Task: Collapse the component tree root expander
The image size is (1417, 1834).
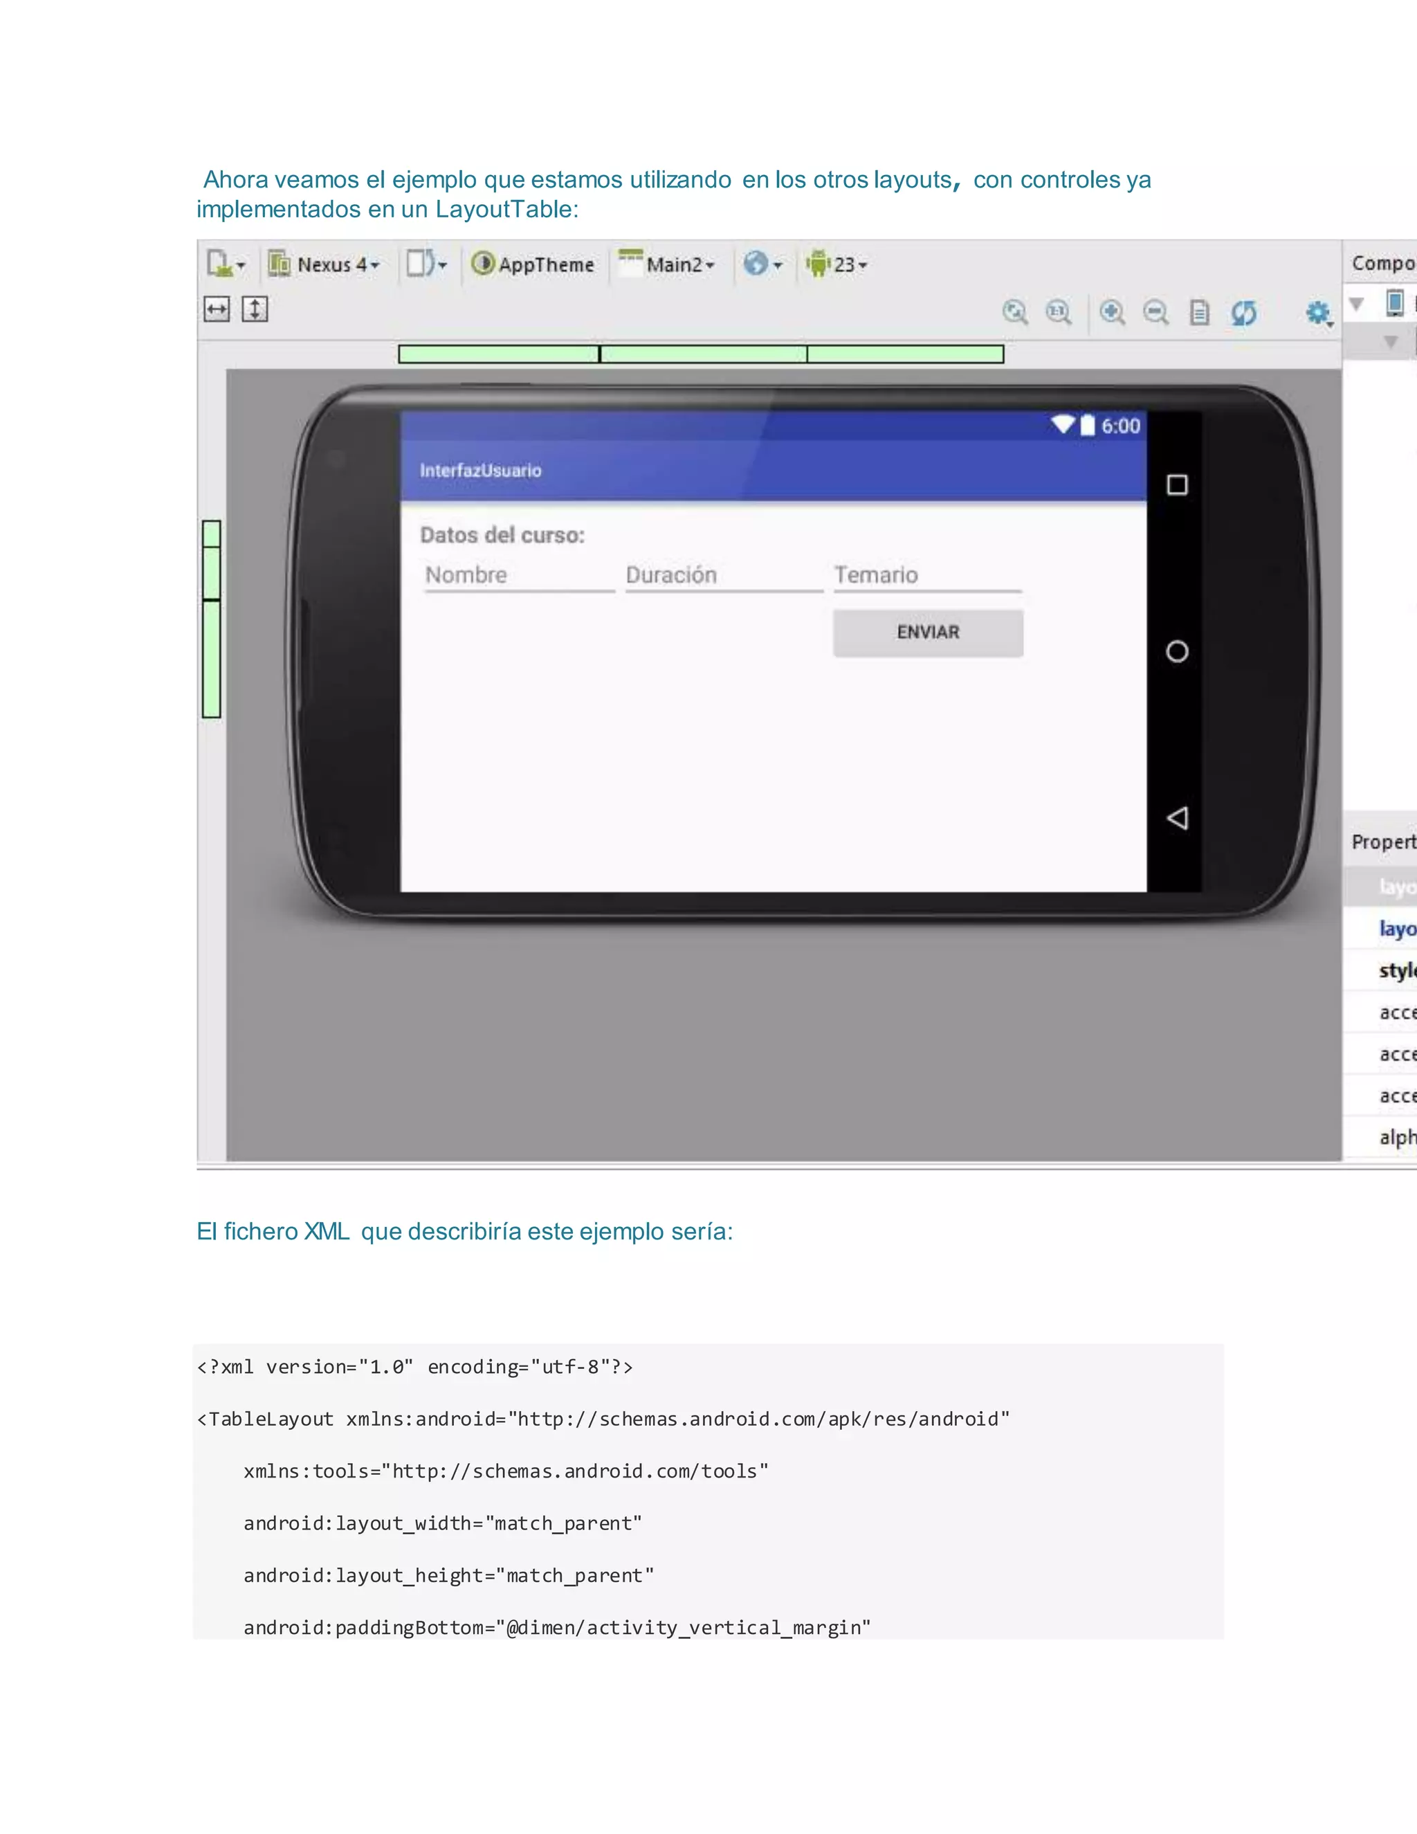Action: point(1357,304)
